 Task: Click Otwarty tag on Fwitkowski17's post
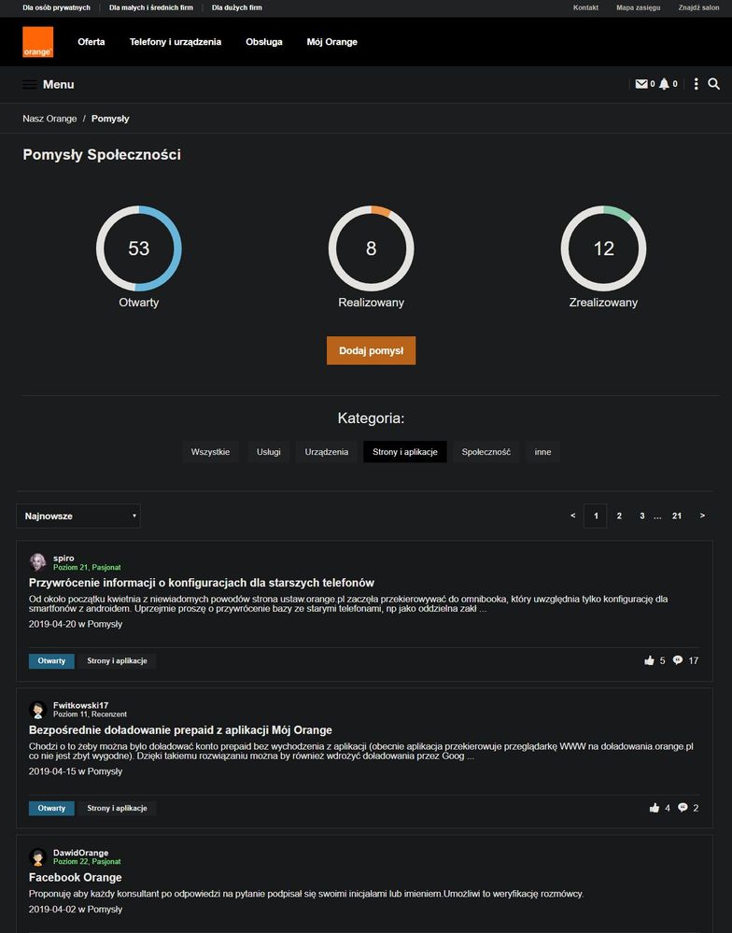pyautogui.click(x=51, y=808)
